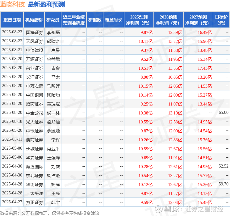Click 16.49亿 in 2027 forecast column
Screen dimensions: 230x216
205,32
